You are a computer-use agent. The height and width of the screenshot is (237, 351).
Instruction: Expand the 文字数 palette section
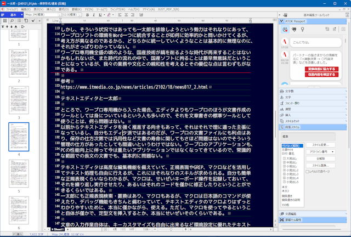(x=313, y=91)
